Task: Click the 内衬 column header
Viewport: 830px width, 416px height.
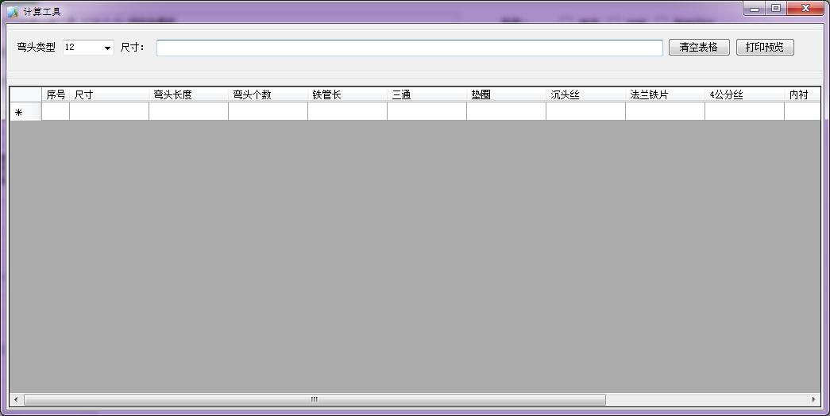Action: coord(802,94)
